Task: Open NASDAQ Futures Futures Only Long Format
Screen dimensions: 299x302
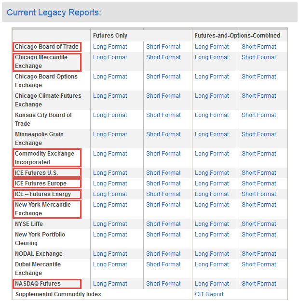Action: click(x=110, y=284)
